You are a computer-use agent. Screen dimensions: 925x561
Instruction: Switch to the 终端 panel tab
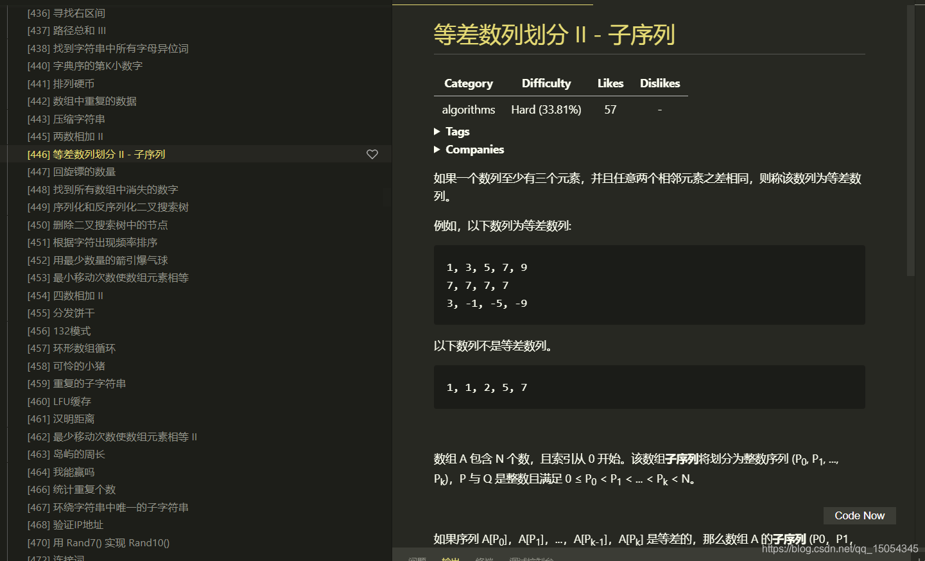point(485,558)
